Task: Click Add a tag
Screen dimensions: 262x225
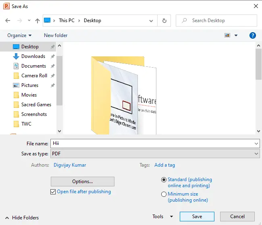Action: point(164,165)
